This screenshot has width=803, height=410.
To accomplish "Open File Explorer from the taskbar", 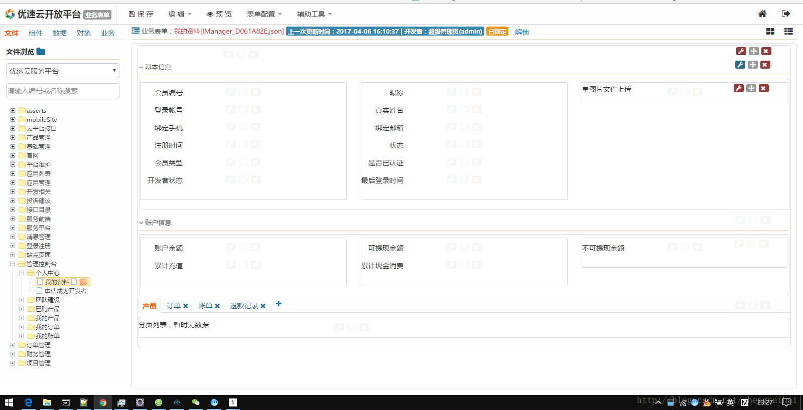I will pos(47,402).
